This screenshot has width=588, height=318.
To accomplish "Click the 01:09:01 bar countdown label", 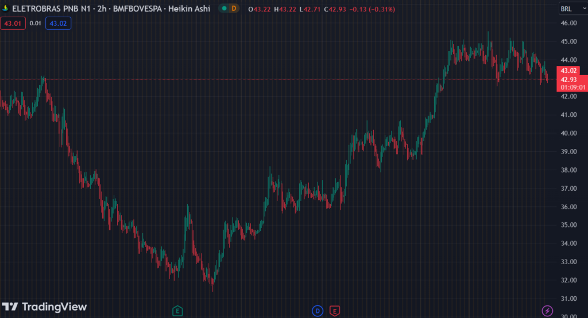I will [572, 87].
